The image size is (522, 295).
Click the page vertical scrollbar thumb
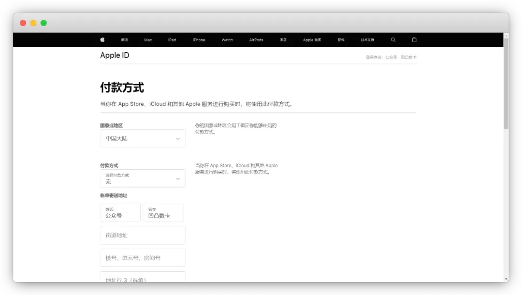(506, 84)
